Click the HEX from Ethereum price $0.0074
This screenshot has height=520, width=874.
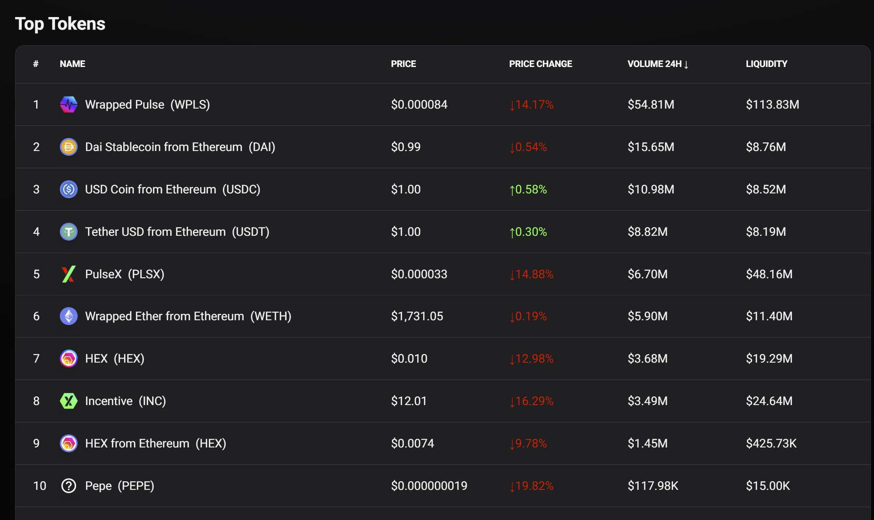pos(412,443)
